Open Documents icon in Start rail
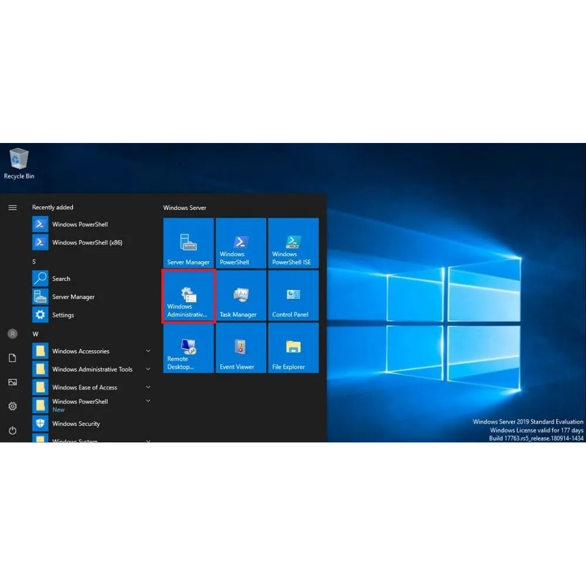This screenshot has height=586, width=586. click(12, 358)
